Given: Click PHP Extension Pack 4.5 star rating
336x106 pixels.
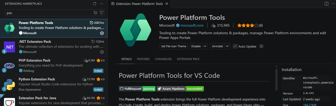Looking at the screenshot, I should (100, 60).
